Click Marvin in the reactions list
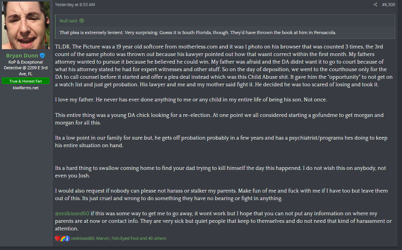Viewport: 402px width, 250px height. pyautogui.click(x=103, y=238)
